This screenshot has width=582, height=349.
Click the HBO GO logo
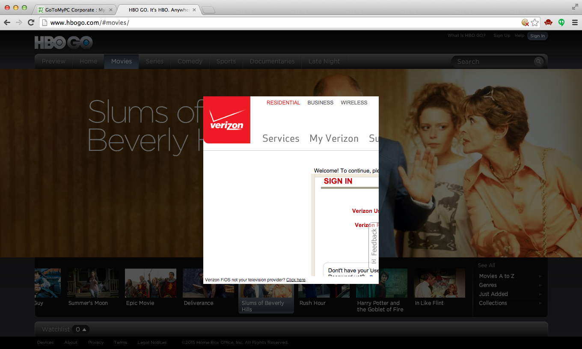point(64,42)
